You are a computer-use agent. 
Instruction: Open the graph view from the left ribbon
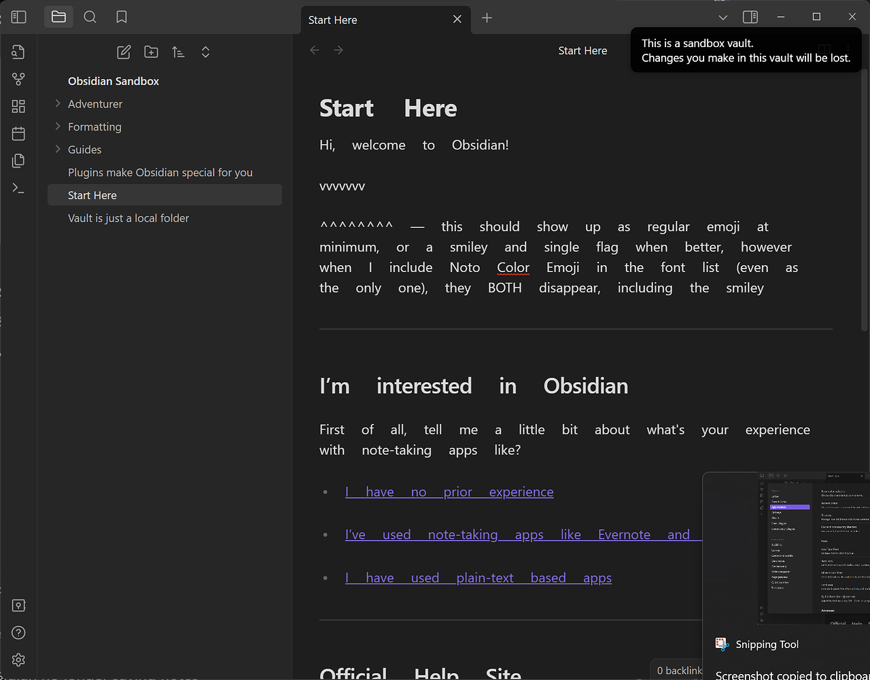pos(18,79)
